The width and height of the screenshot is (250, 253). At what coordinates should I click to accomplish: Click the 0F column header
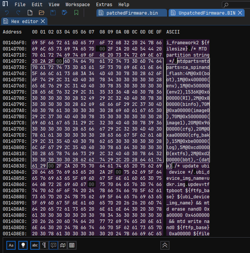[159, 32]
